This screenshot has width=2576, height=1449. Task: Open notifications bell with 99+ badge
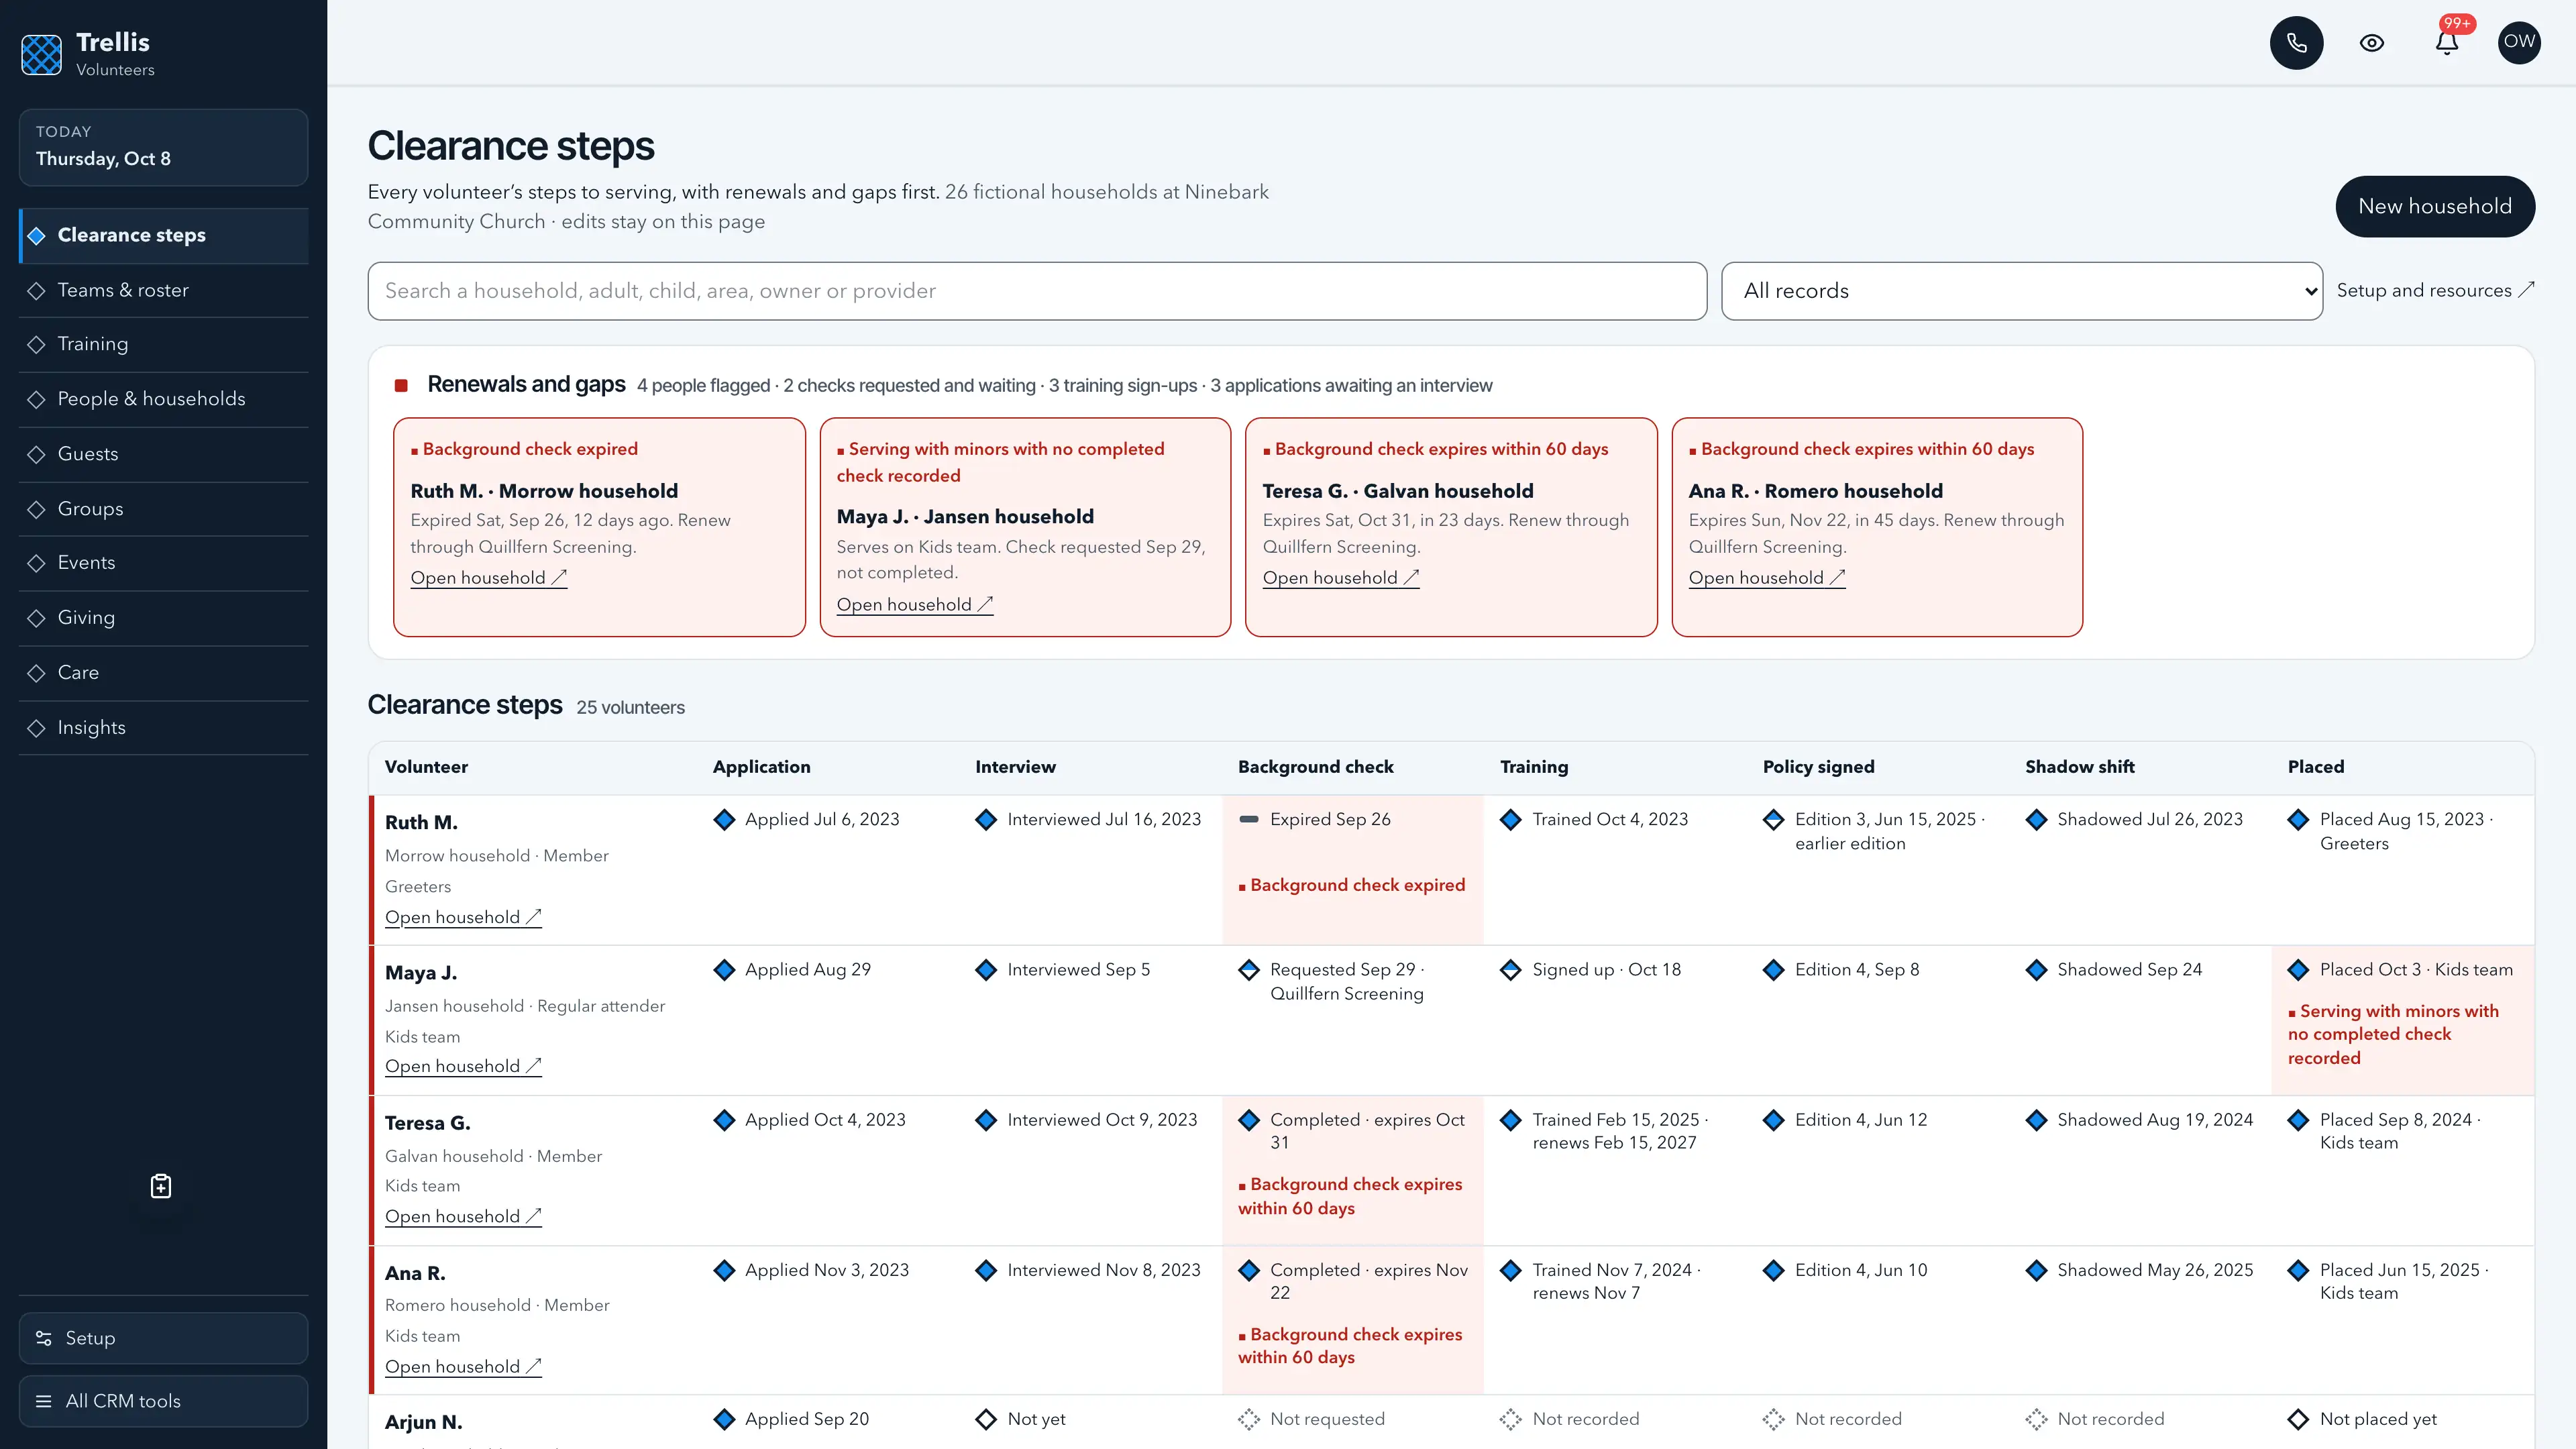point(2446,42)
